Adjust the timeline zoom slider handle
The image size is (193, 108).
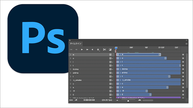(128, 101)
